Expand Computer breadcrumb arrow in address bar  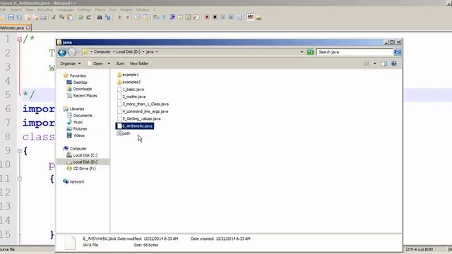[114, 52]
